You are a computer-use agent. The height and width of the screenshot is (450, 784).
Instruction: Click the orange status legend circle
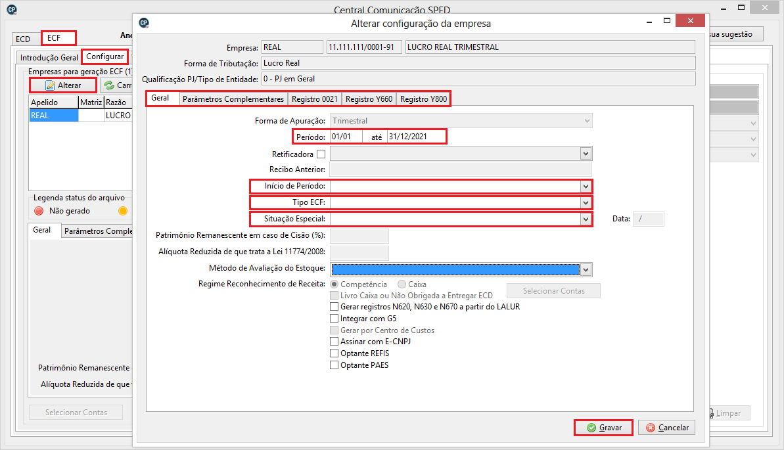click(x=122, y=211)
